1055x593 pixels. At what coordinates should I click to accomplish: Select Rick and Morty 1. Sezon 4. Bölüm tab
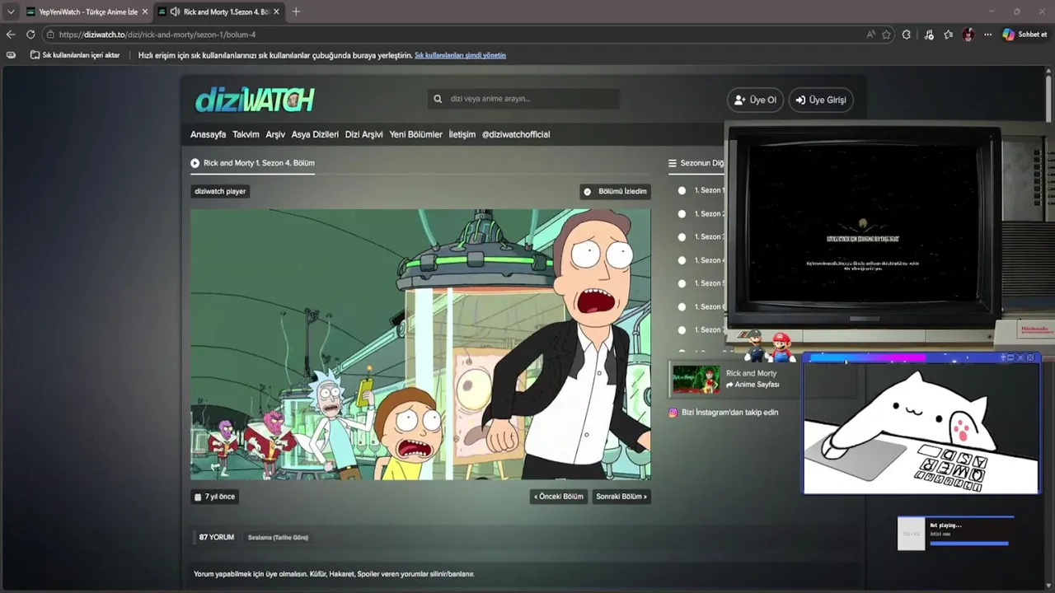click(252, 163)
